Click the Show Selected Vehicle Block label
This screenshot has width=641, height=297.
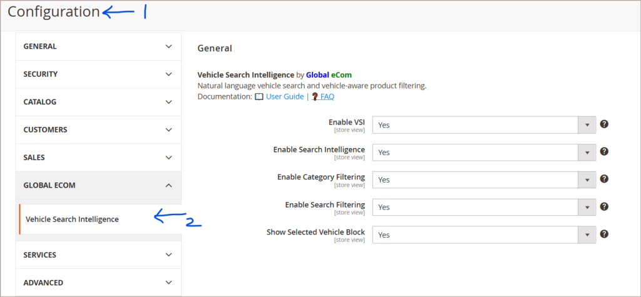tap(315, 232)
